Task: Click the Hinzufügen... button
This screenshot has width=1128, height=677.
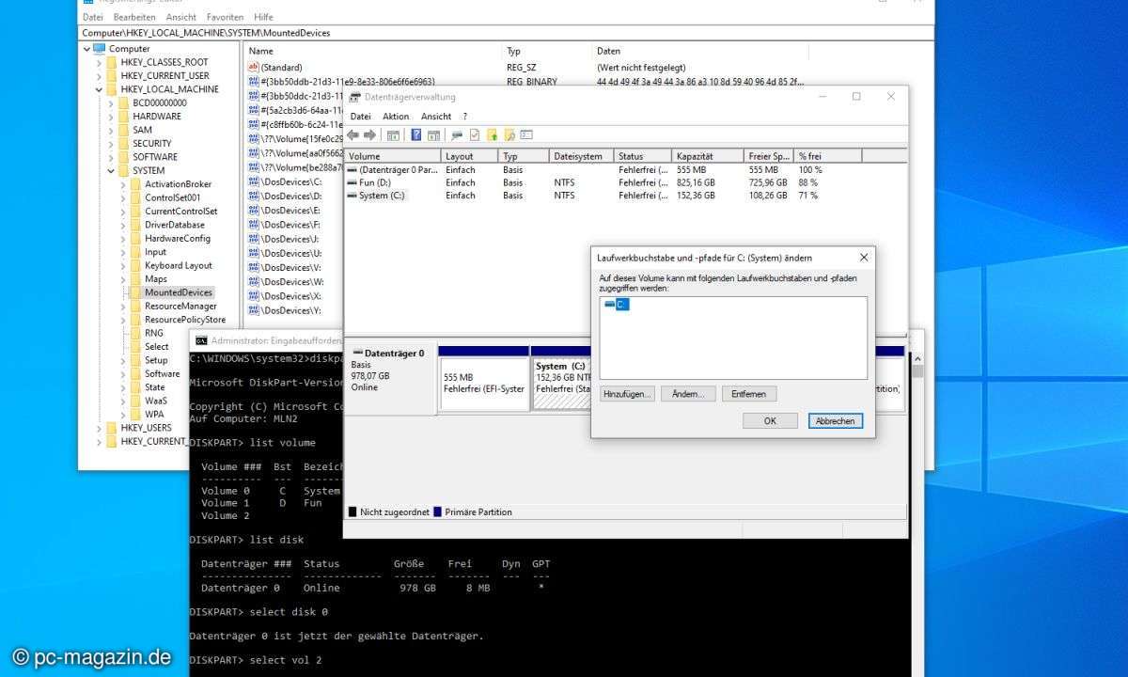Action: [x=627, y=394]
